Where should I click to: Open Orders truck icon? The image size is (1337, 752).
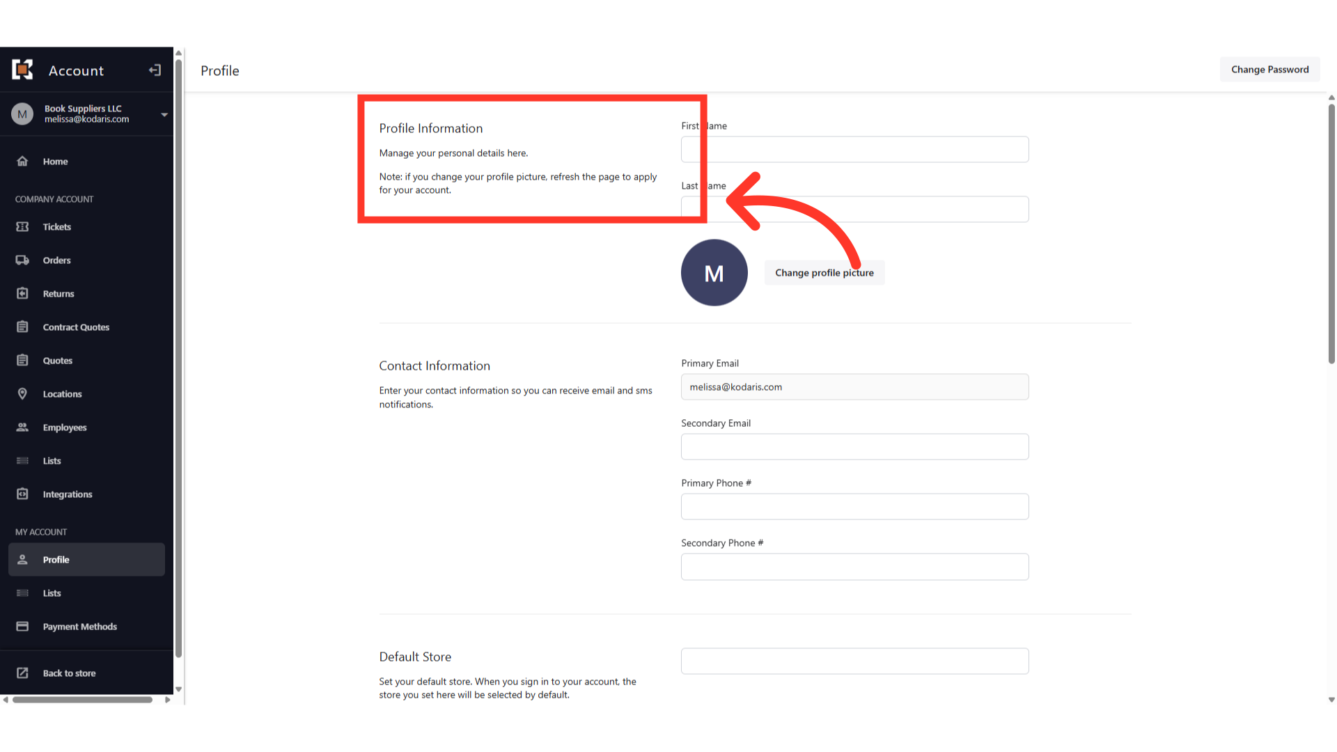(x=22, y=260)
